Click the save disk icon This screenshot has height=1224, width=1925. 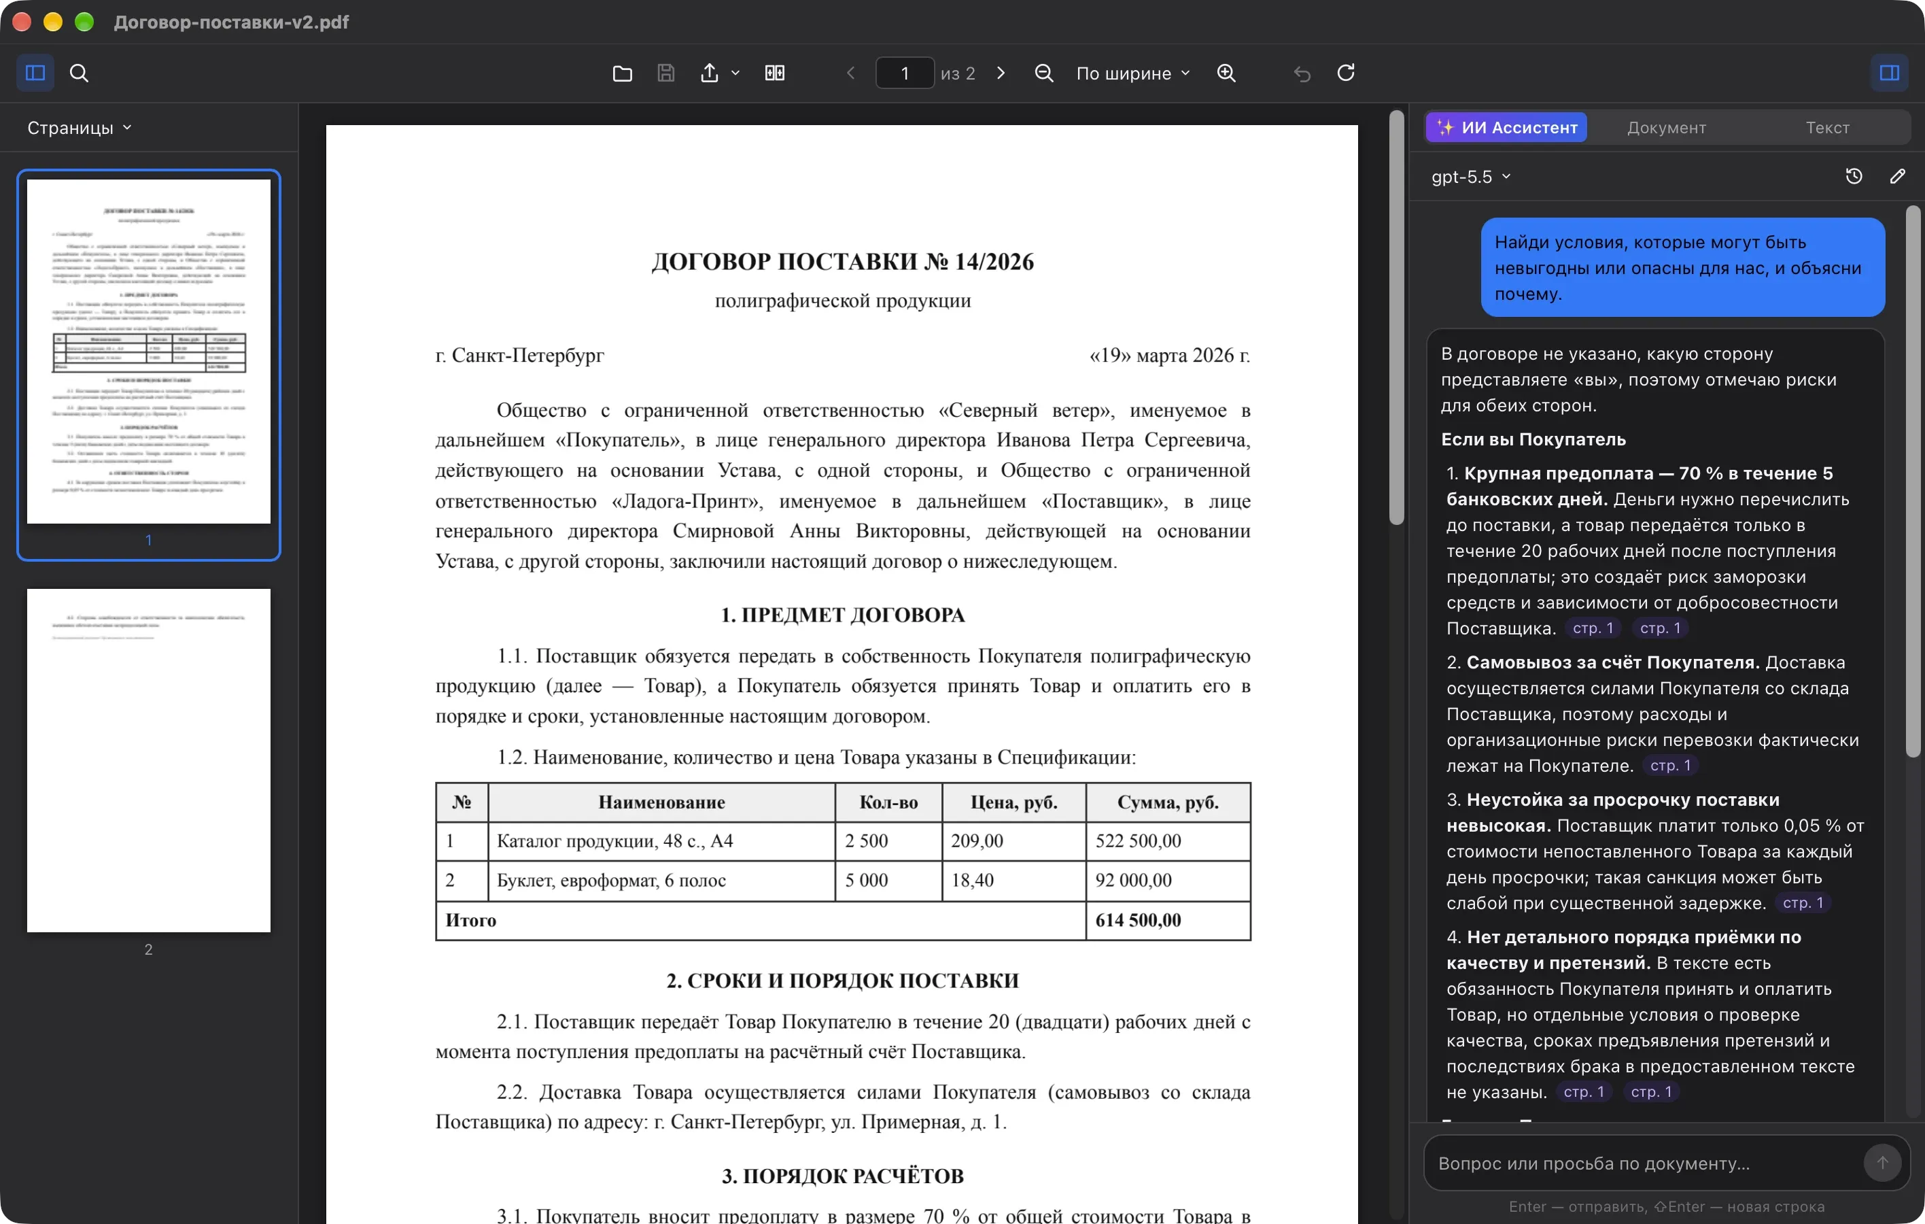coord(665,73)
